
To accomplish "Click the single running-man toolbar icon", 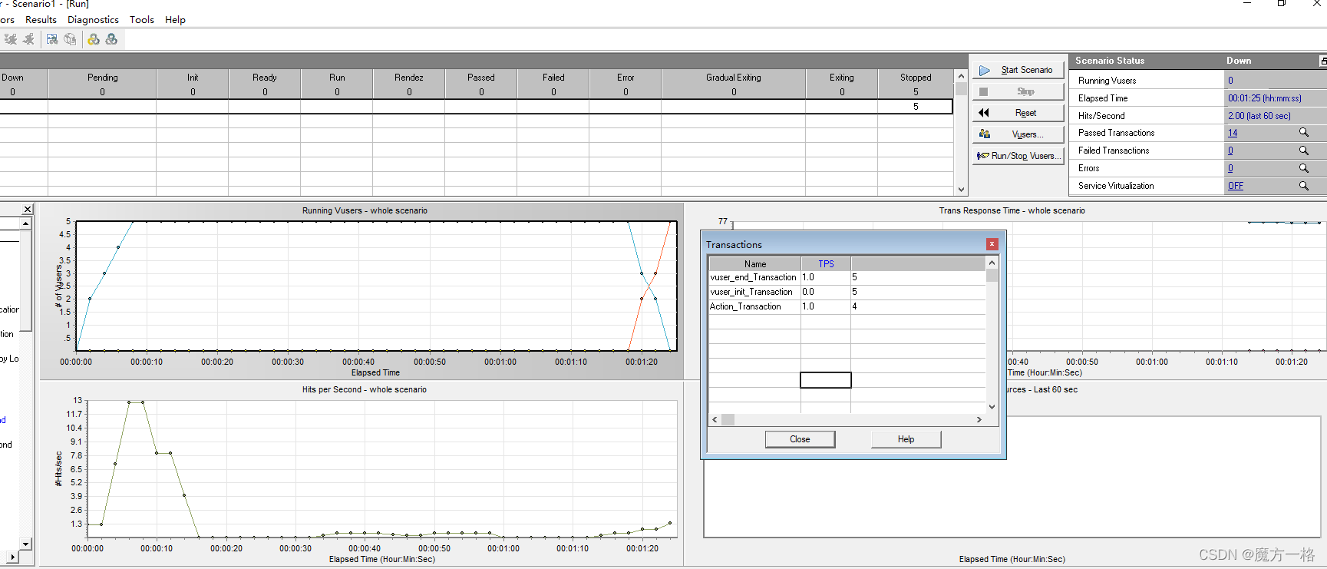I will [x=28, y=39].
